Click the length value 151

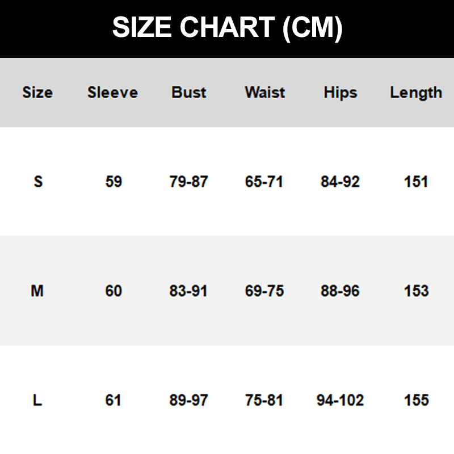(x=416, y=182)
